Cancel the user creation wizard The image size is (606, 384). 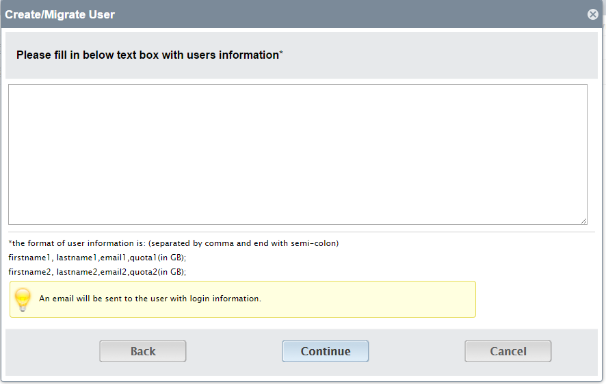508,351
